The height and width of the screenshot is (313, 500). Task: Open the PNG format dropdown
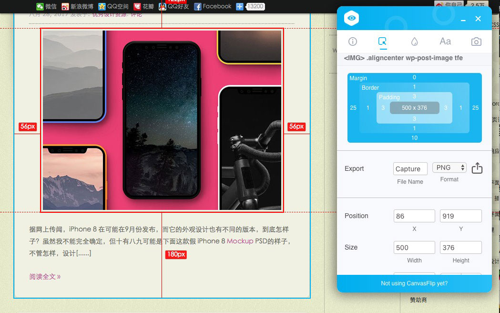(449, 167)
